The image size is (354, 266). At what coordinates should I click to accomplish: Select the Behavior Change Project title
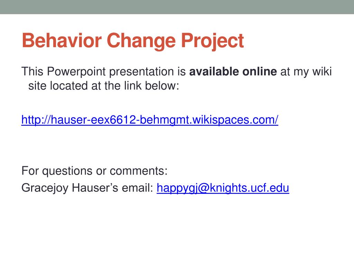coord(133,41)
